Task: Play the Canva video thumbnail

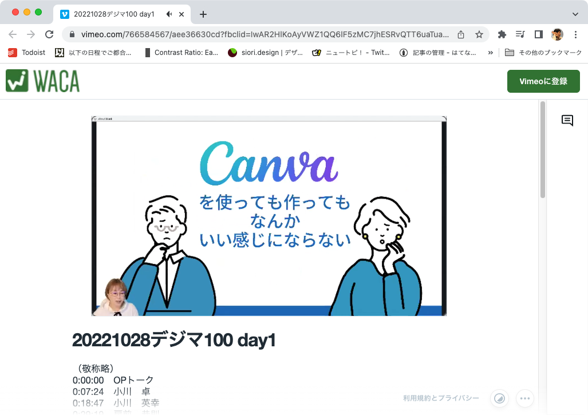Action: click(x=269, y=216)
